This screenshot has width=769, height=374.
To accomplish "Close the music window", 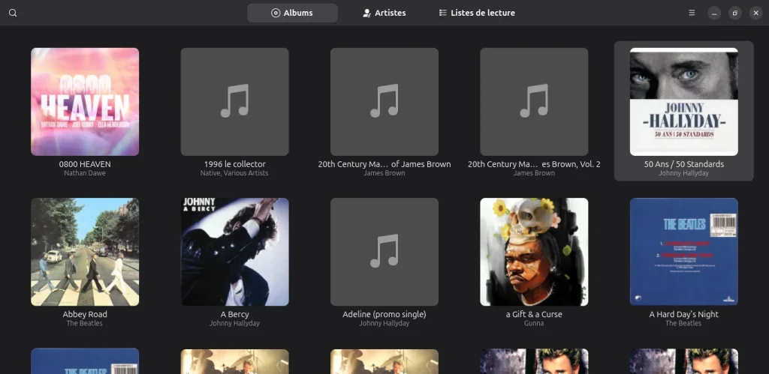I will (755, 13).
